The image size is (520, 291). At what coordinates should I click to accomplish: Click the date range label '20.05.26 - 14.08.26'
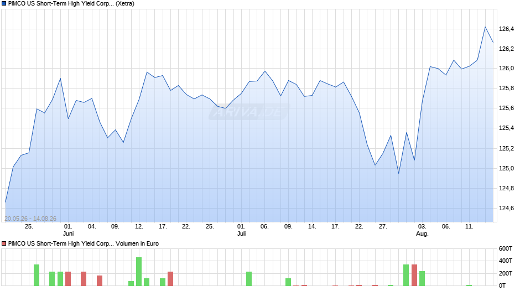pos(30,219)
